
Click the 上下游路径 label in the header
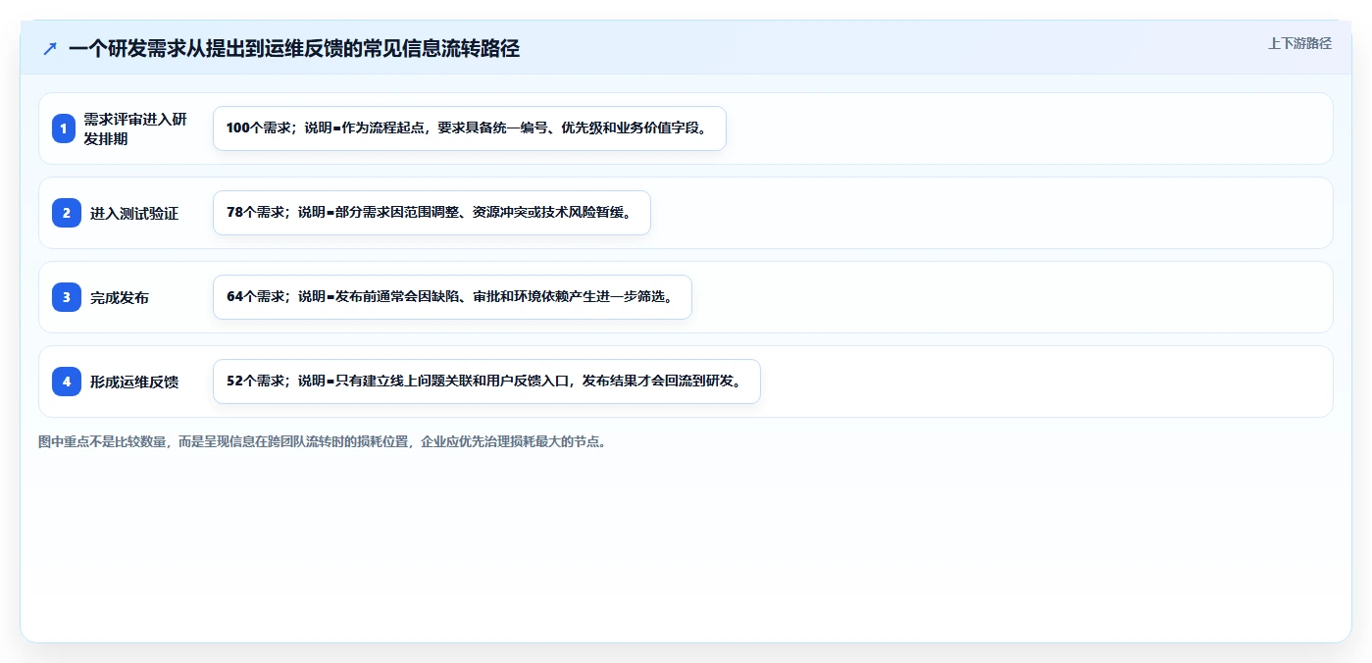(1299, 43)
